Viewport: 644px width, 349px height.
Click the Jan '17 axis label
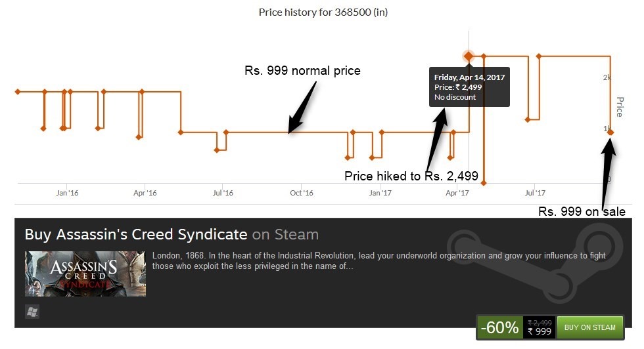click(x=380, y=193)
